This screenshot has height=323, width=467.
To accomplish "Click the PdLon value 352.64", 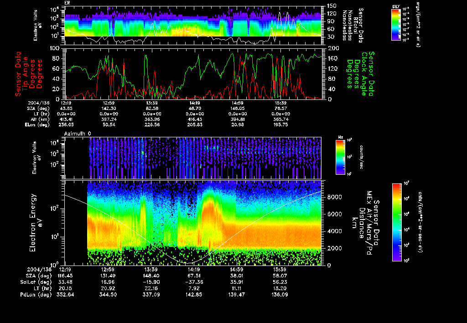I will click(x=65, y=294).
